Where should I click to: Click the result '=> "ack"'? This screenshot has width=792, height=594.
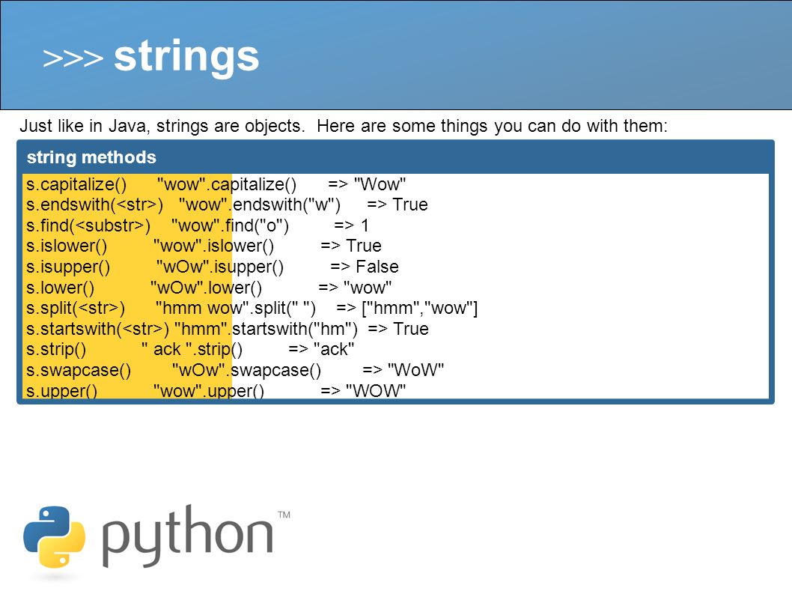[321, 349]
